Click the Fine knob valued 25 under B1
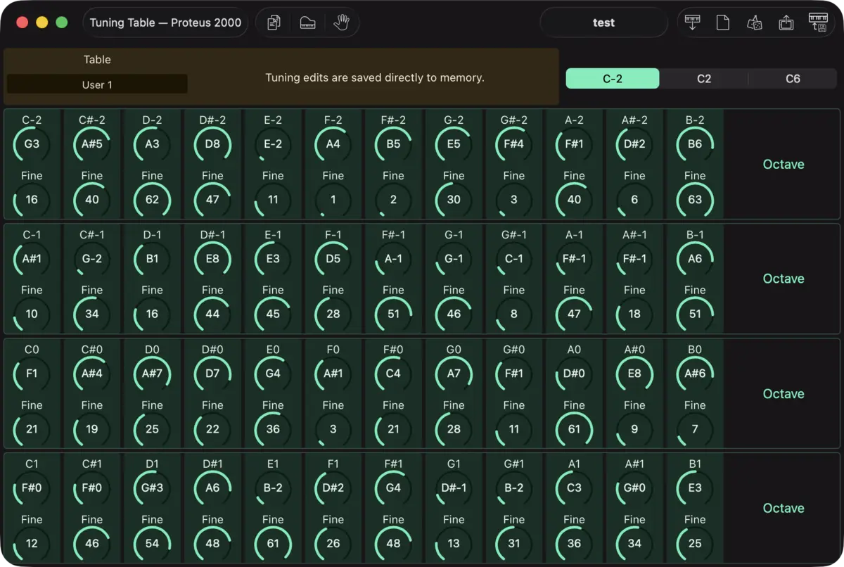 [x=695, y=544]
